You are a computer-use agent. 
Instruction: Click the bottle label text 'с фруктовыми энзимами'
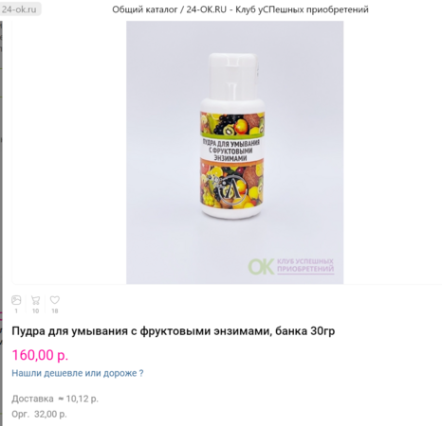[231, 153]
